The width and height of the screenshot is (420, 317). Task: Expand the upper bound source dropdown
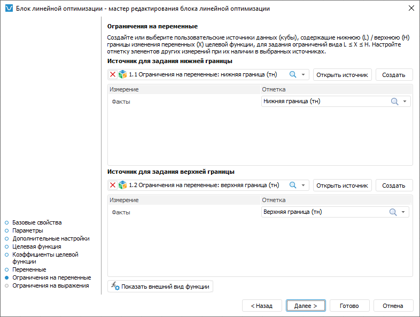coord(303,185)
